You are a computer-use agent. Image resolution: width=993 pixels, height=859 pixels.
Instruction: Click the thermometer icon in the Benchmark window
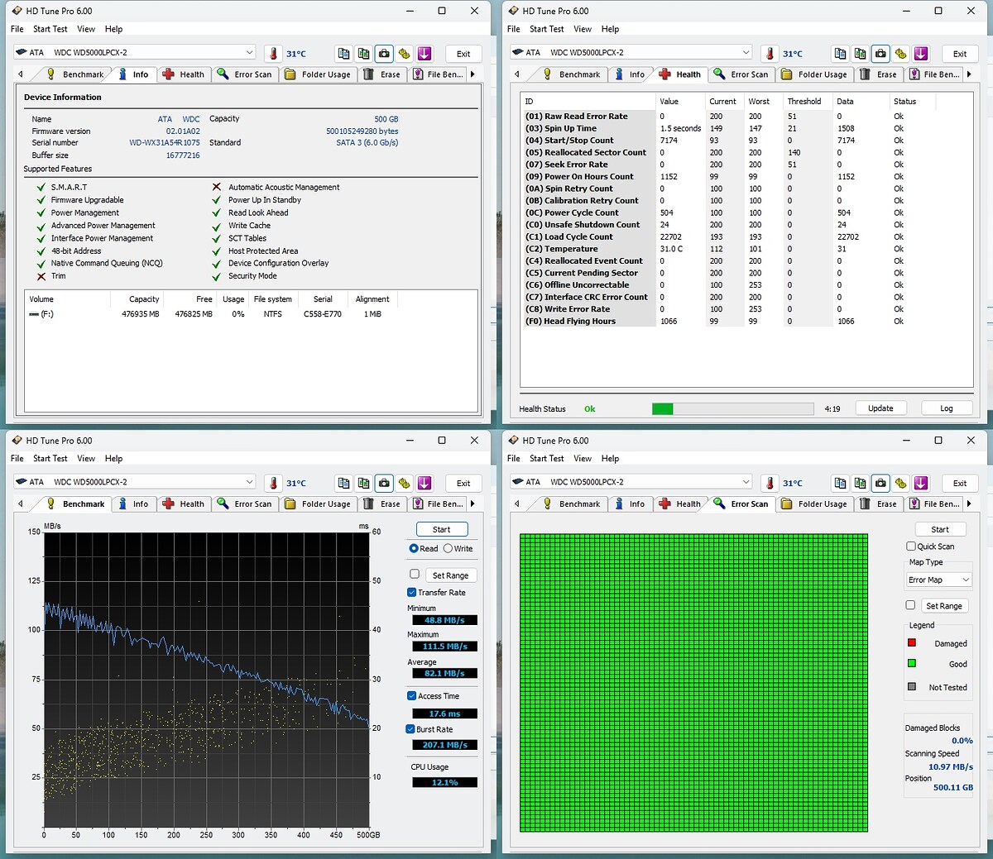[x=274, y=483]
